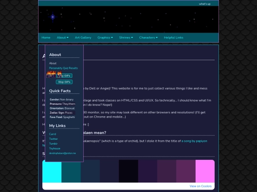The width and height of the screenshot is (257, 192).
Task: Select the dark teal palette swatch
Action: pos(71,171)
